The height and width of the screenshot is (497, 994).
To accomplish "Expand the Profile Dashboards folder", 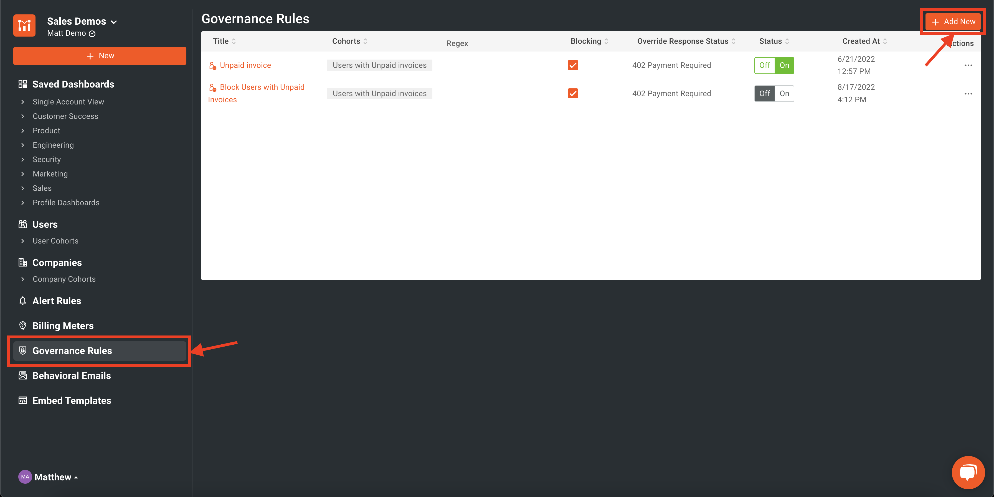I will 23,203.
